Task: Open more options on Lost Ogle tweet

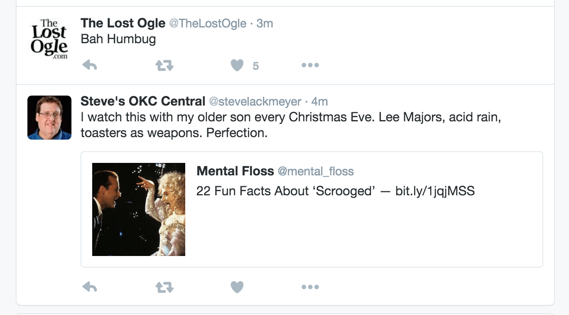Action: (310, 65)
